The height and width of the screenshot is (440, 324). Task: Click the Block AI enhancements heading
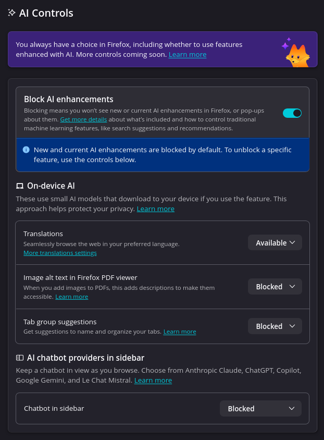click(x=69, y=99)
